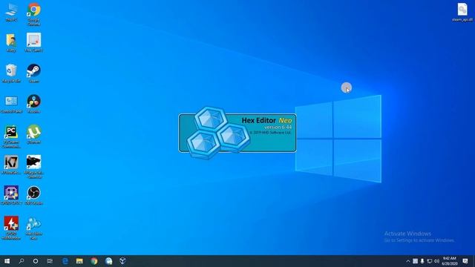Viewport: 475px width, 267px height.
Task: Open Google Chrome from the taskbar
Action: [x=94, y=261]
